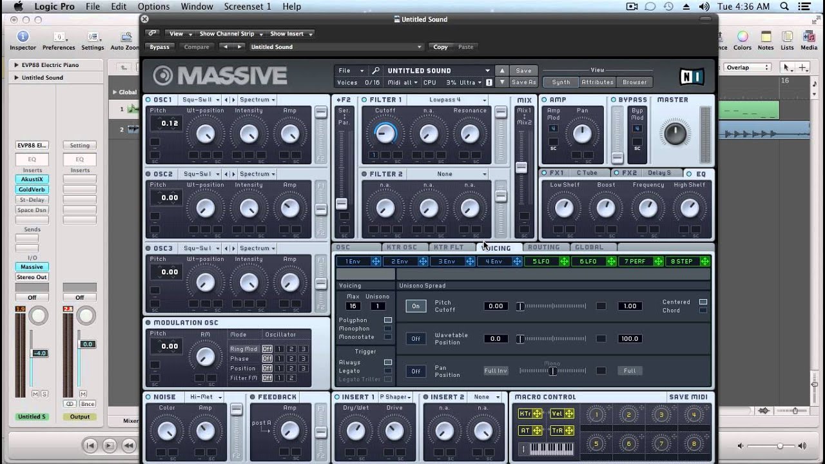Select Monophon voicing mode
825x464 pixels.
click(x=388, y=329)
